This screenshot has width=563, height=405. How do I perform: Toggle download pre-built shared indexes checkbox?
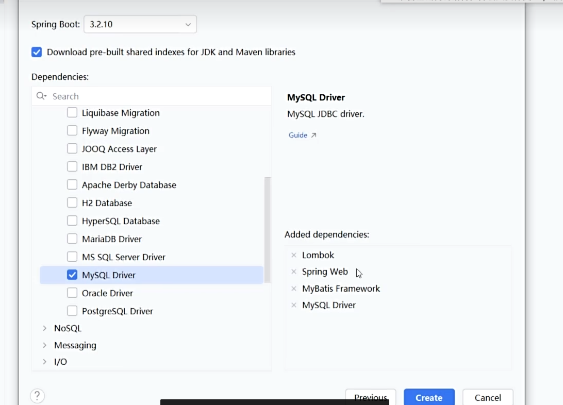pyautogui.click(x=37, y=52)
